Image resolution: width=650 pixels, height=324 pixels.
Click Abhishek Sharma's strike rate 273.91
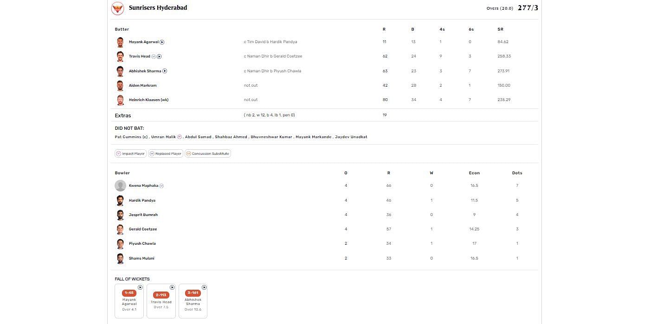[503, 71]
